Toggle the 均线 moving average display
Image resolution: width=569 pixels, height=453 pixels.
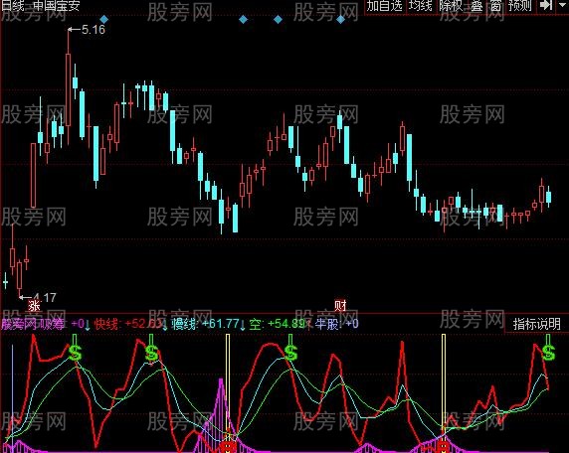click(x=421, y=6)
